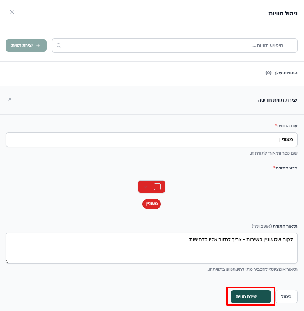Click the התוויות שלך (0) section heading
This screenshot has width=304, height=311.
coord(281,73)
